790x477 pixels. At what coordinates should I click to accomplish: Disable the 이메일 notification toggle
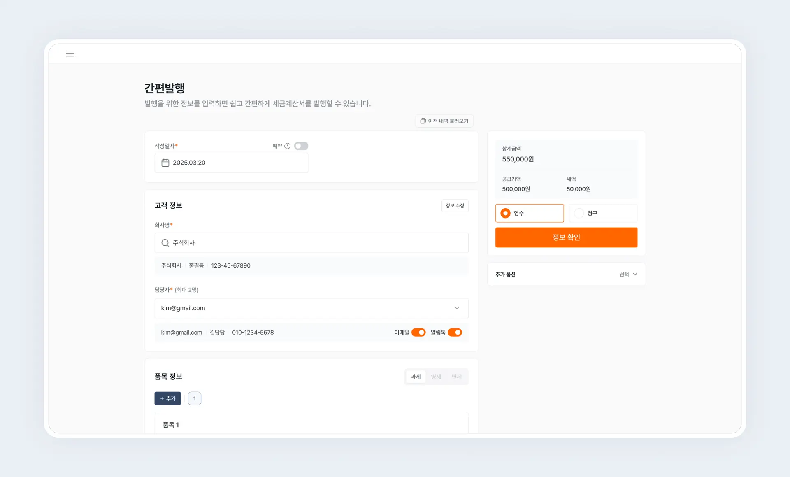click(x=418, y=332)
